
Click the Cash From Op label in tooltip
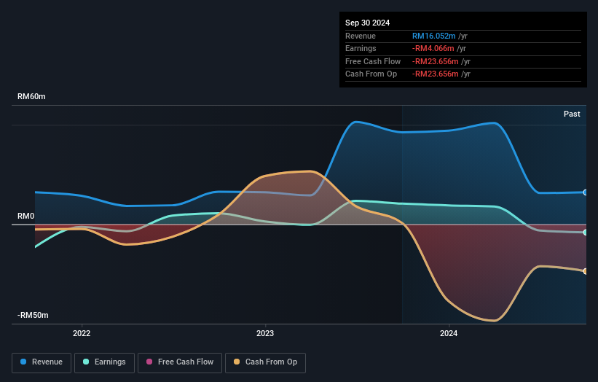tap(371, 74)
